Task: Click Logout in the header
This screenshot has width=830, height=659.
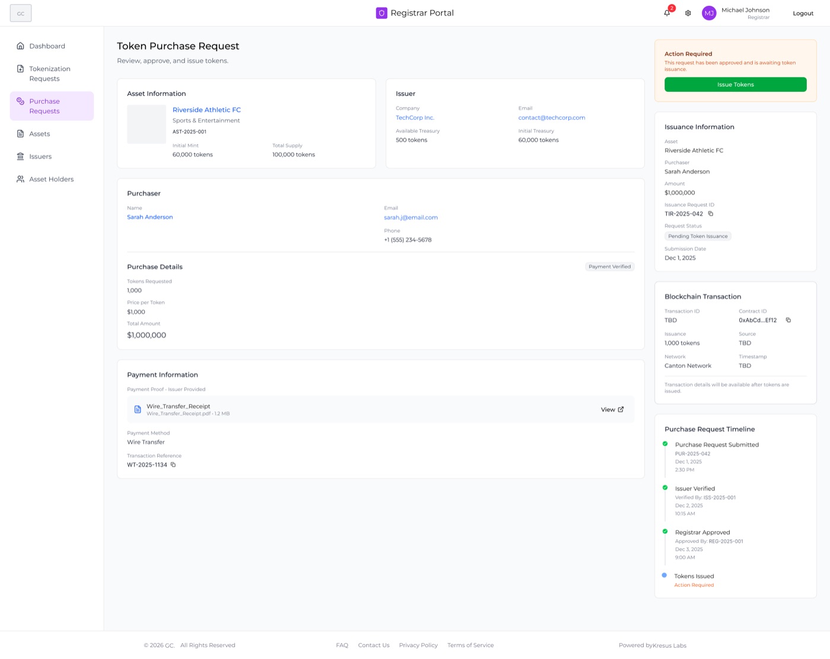Action: pyautogui.click(x=803, y=13)
